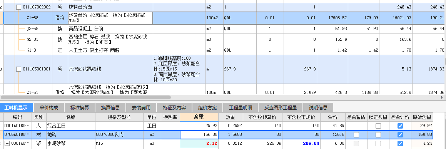The width and height of the screenshot is (446, 149).
Task: Click the name cell 地砖台阶 水泥砂浆
Action: click(x=110, y=18)
